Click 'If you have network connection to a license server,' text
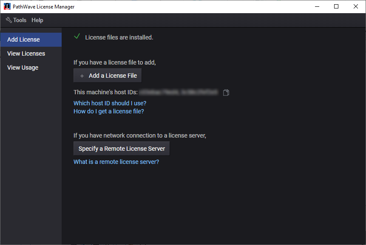The height and width of the screenshot is (245, 366). pyautogui.click(x=140, y=135)
